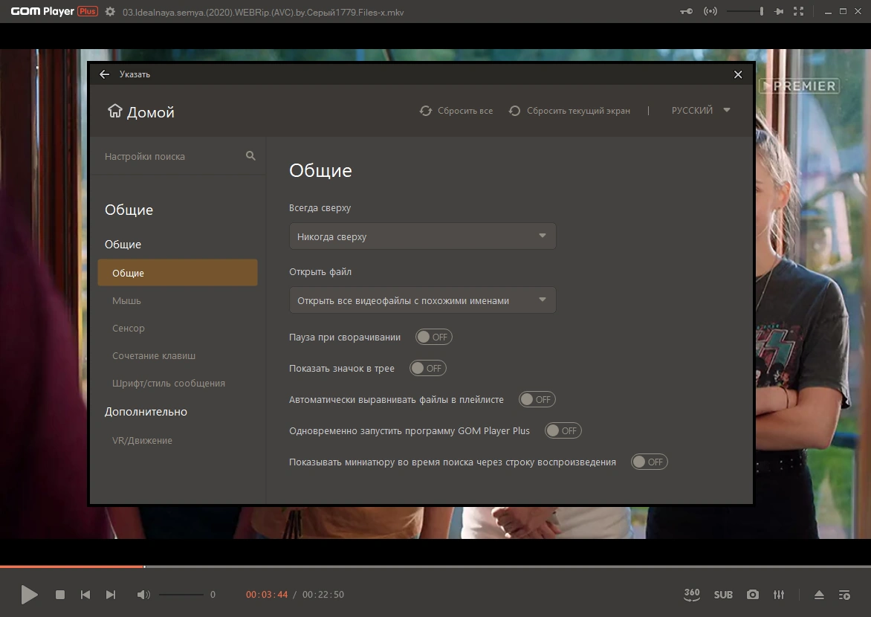
Task: Click the settings gear beside GOM Player Plus
Action: coord(110,12)
